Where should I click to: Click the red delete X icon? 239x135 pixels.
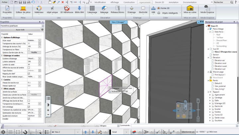(62, 2)
